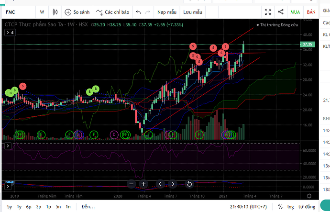Image resolution: width=330 pixels, height=212 pixels.
Task: Click green F marker near Tháng 10
Action: point(199,134)
